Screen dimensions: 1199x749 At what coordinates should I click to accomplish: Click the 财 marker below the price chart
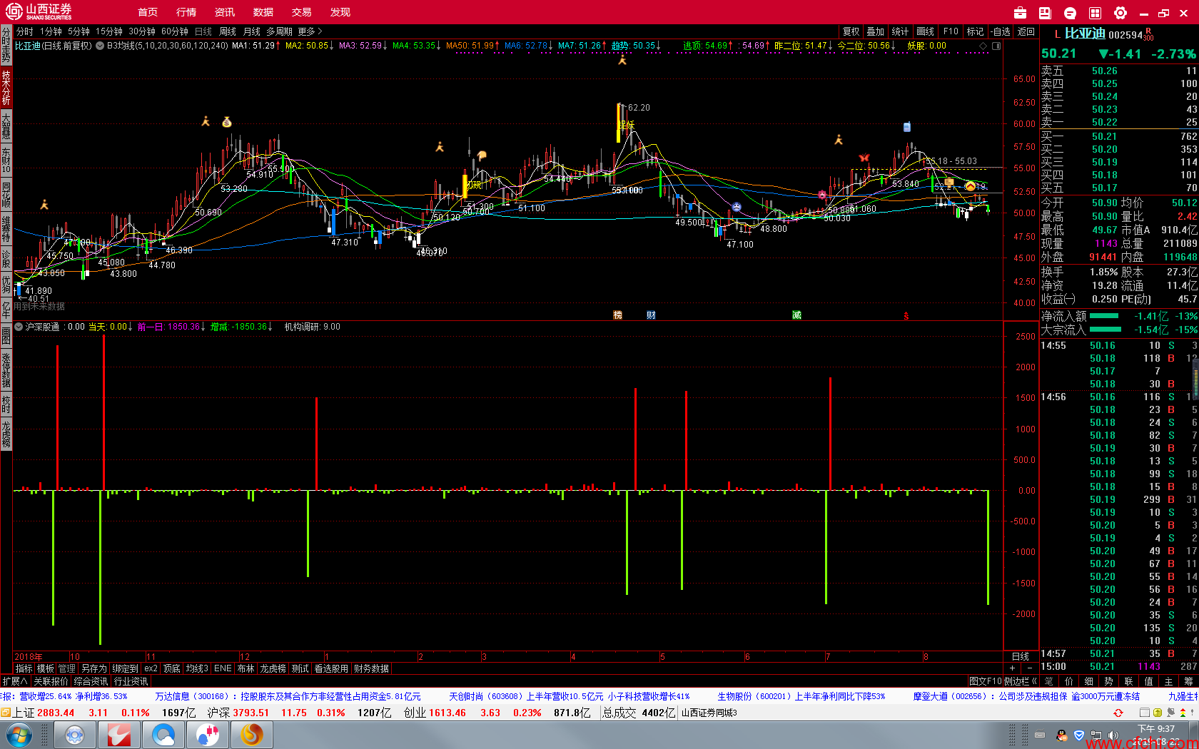click(x=651, y=315)
